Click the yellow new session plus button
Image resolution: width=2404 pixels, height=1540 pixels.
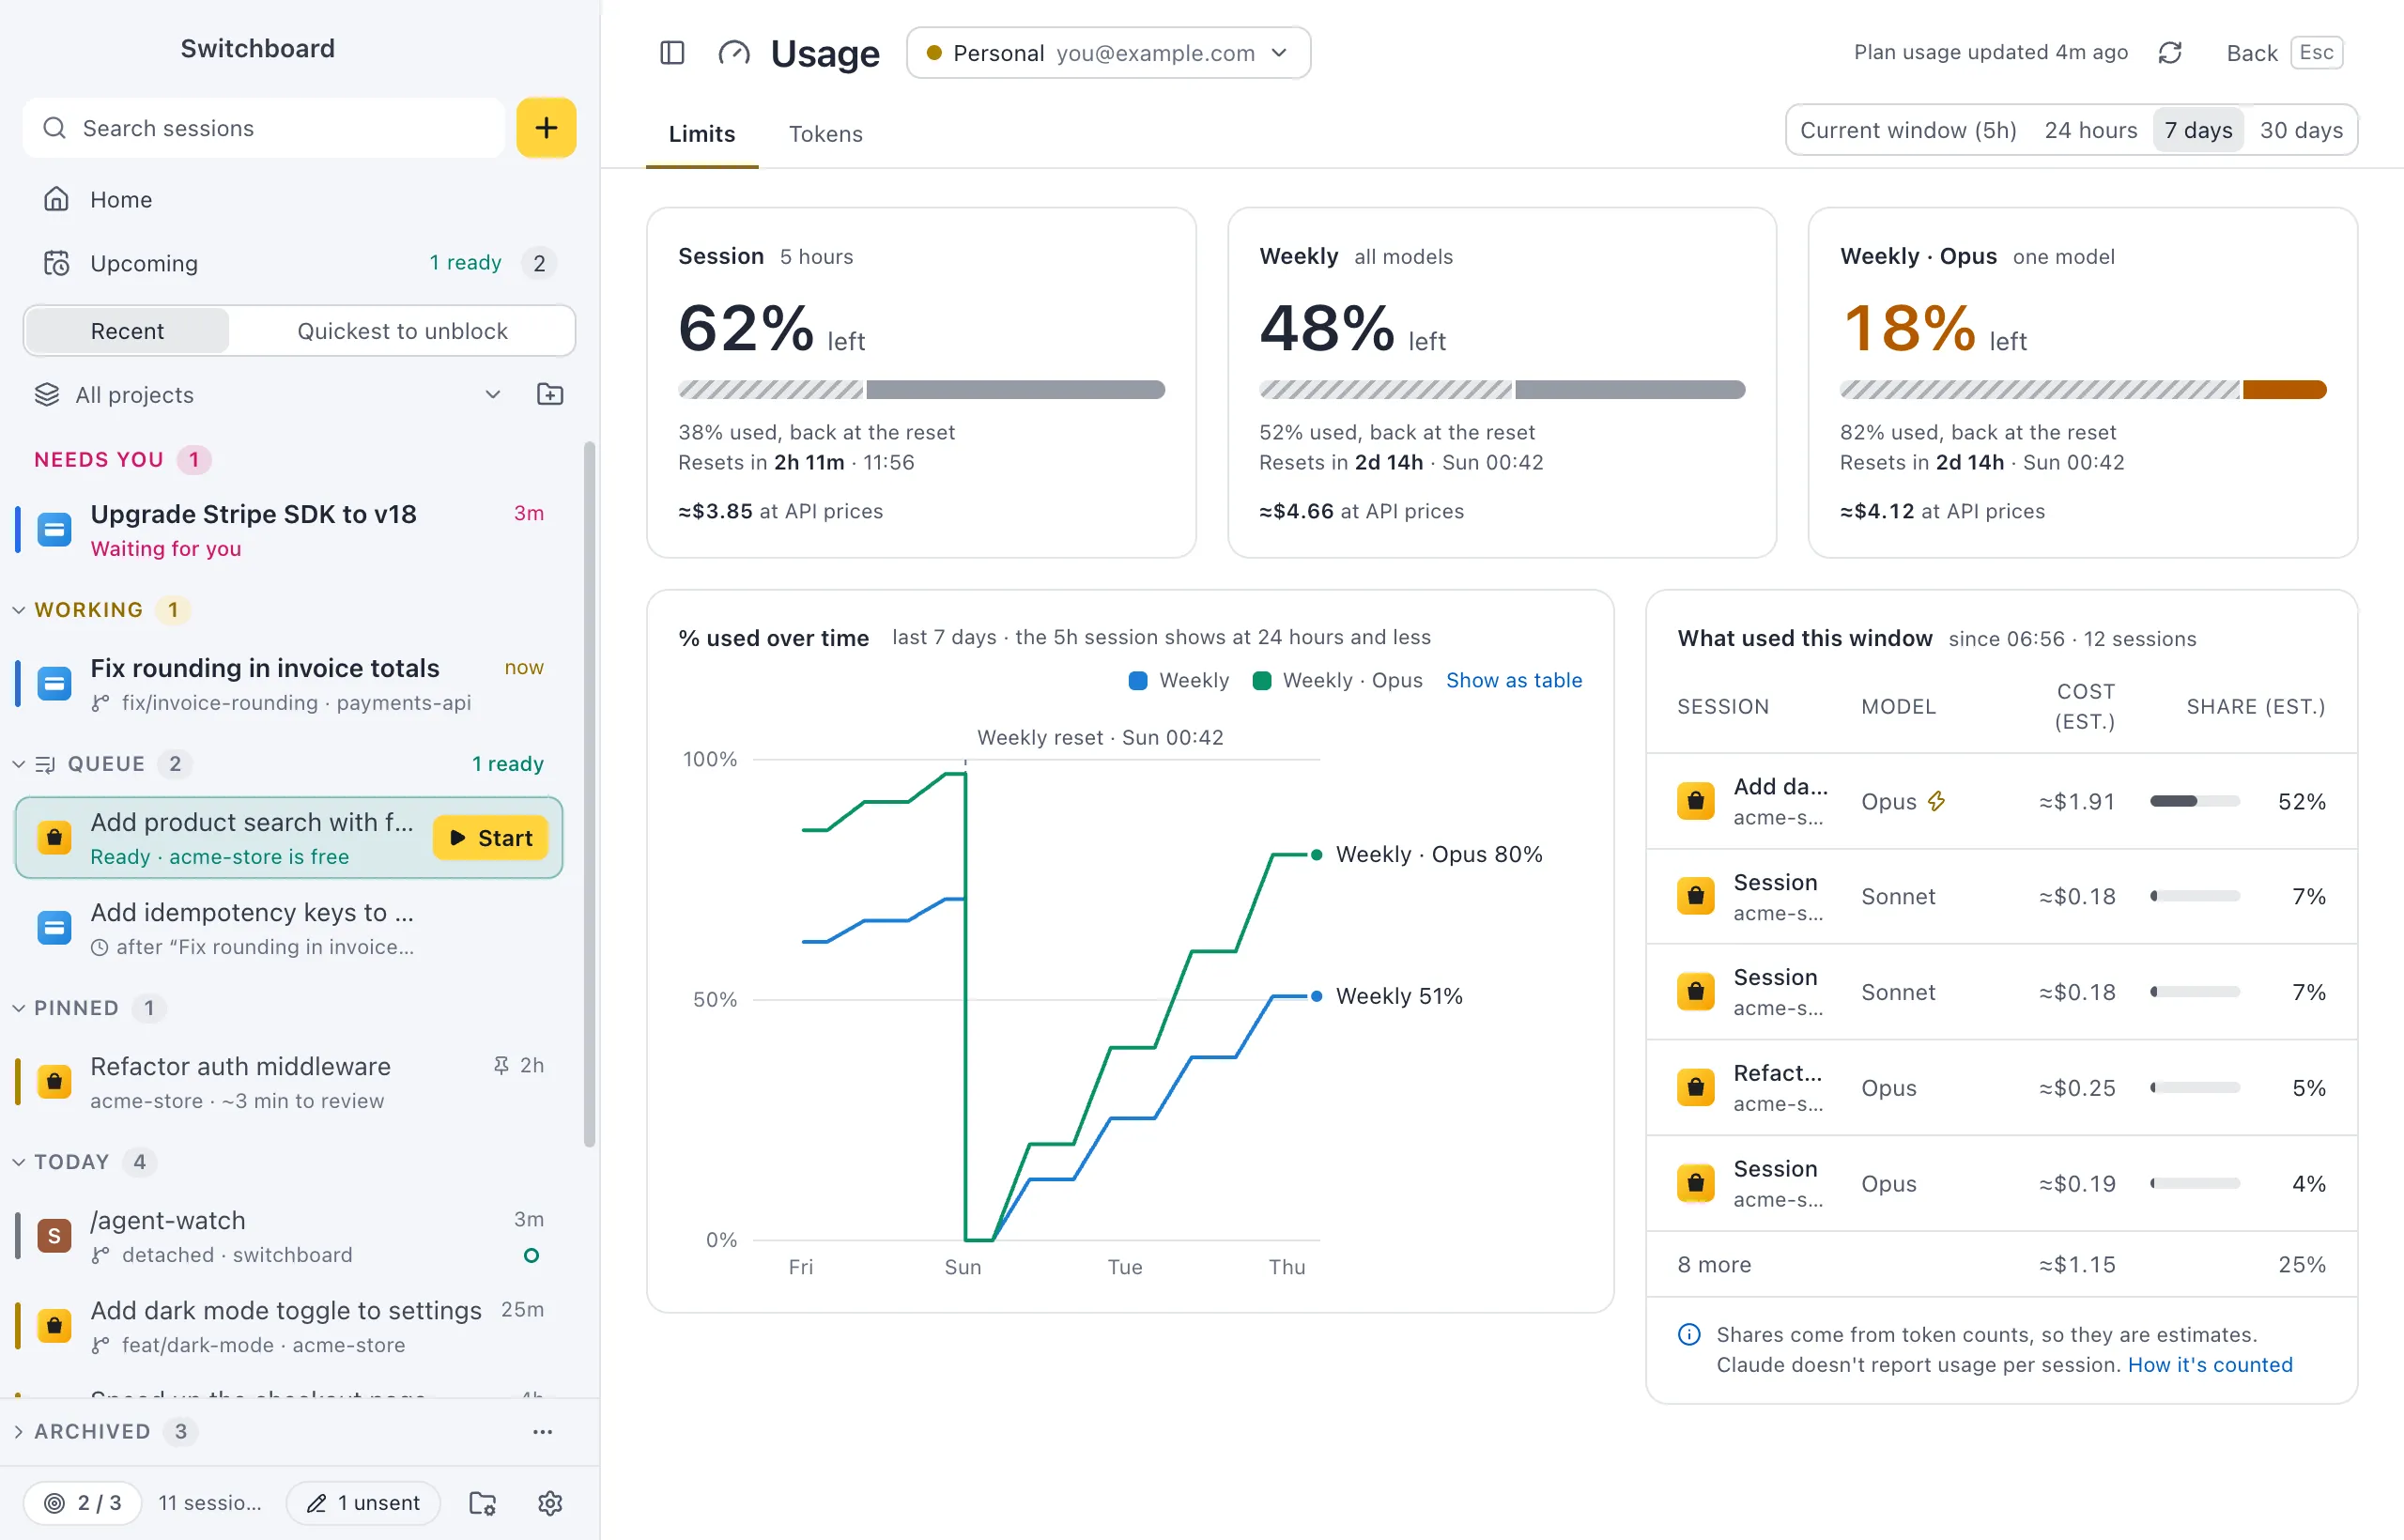546,127
